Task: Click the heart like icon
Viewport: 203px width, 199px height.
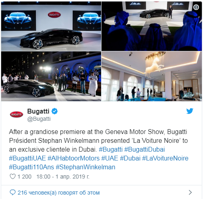Action: tap(12, 177)
